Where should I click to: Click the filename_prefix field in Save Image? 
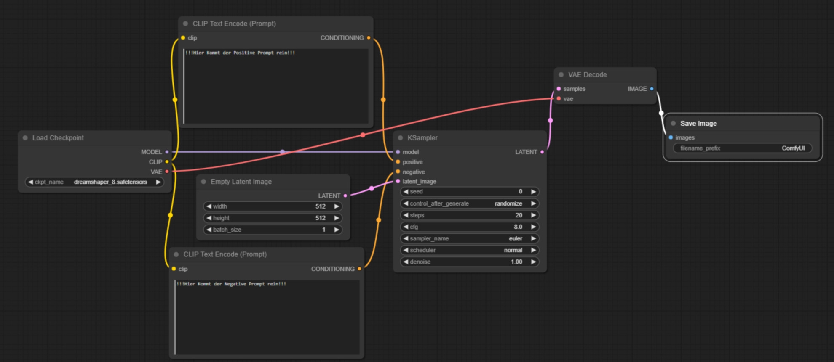point(742,148)
